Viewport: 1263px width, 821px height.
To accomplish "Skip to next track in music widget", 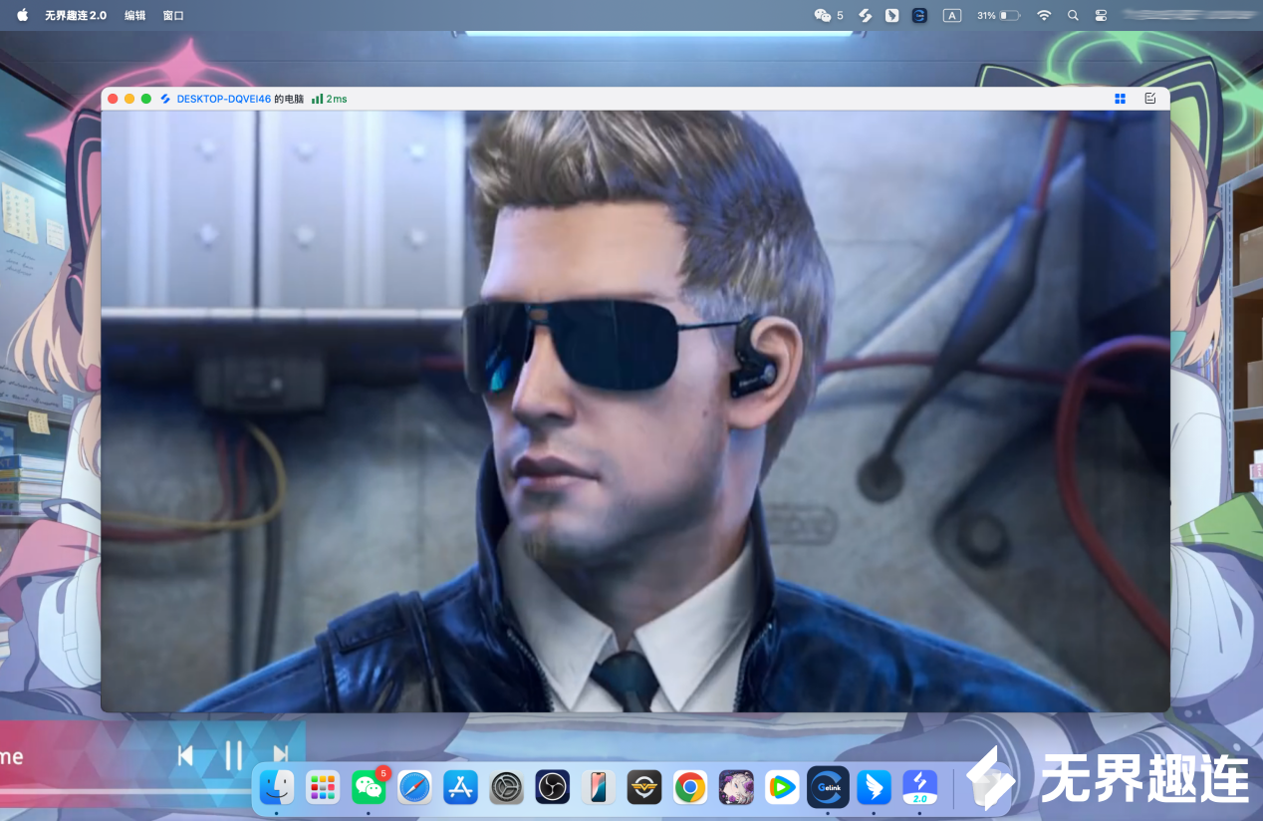I will pyautogui.click(x=281, y=755).
